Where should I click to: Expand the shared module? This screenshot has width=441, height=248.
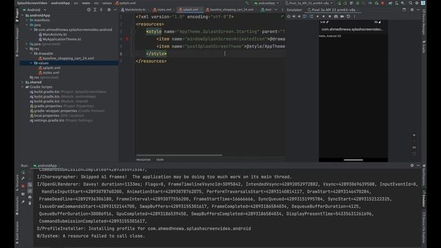pyautogui.click(x=23, y=82)
